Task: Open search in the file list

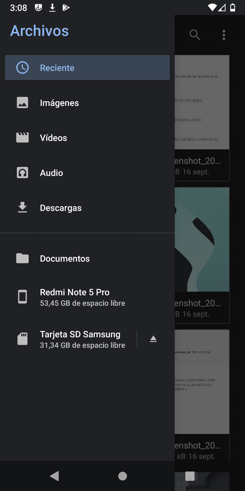Action: pos(195,35)
